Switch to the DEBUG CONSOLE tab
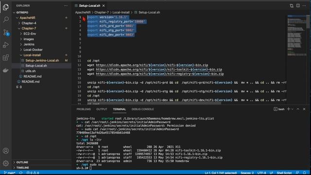This screenshot has width=311, height=175. click(x=142, y=109)
